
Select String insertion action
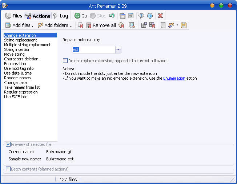coord(30,49)
